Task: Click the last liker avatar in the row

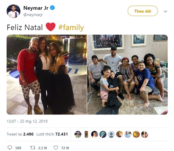Action: pyautogui.click(x=145, y=134)
